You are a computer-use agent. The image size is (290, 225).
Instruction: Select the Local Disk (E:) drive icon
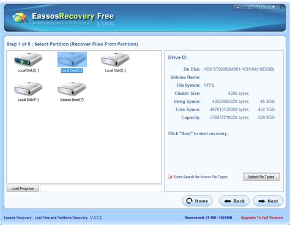116,59
